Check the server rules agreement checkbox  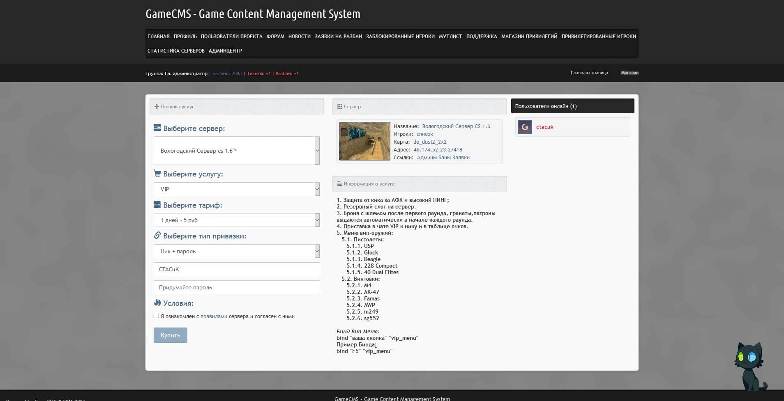click(156, 316)
